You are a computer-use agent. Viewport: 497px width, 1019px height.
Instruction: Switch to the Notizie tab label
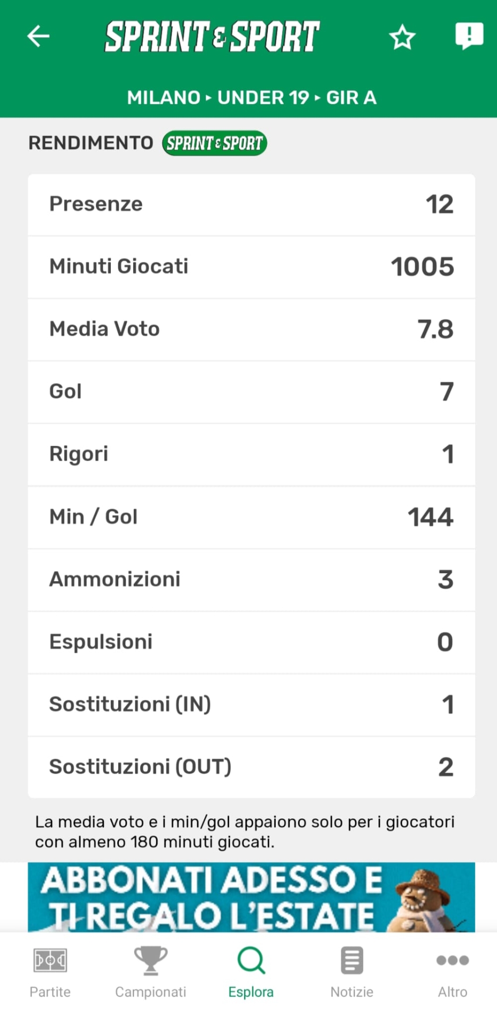352,992
